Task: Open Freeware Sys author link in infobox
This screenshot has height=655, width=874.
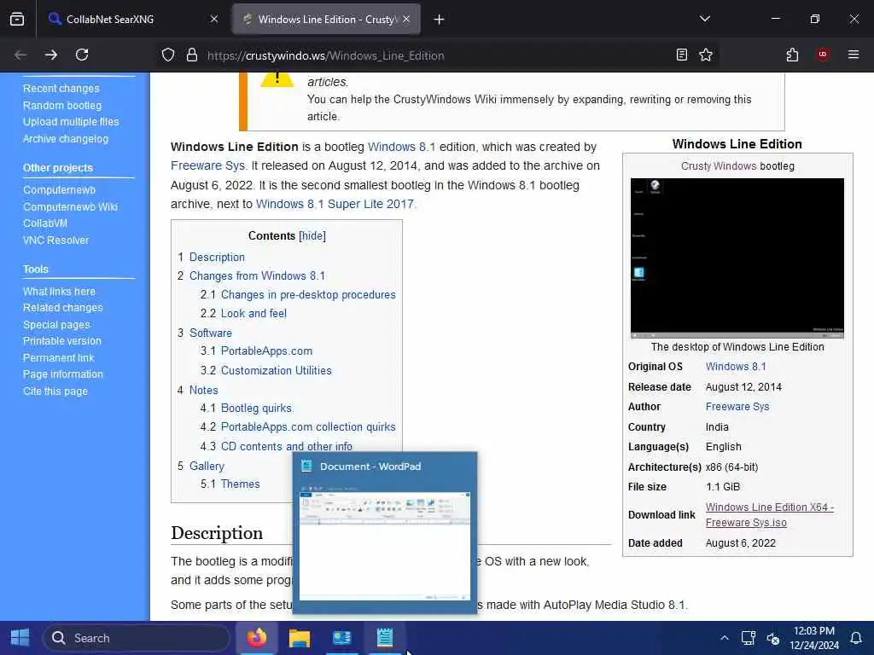Action: click(x=737, y=407)
